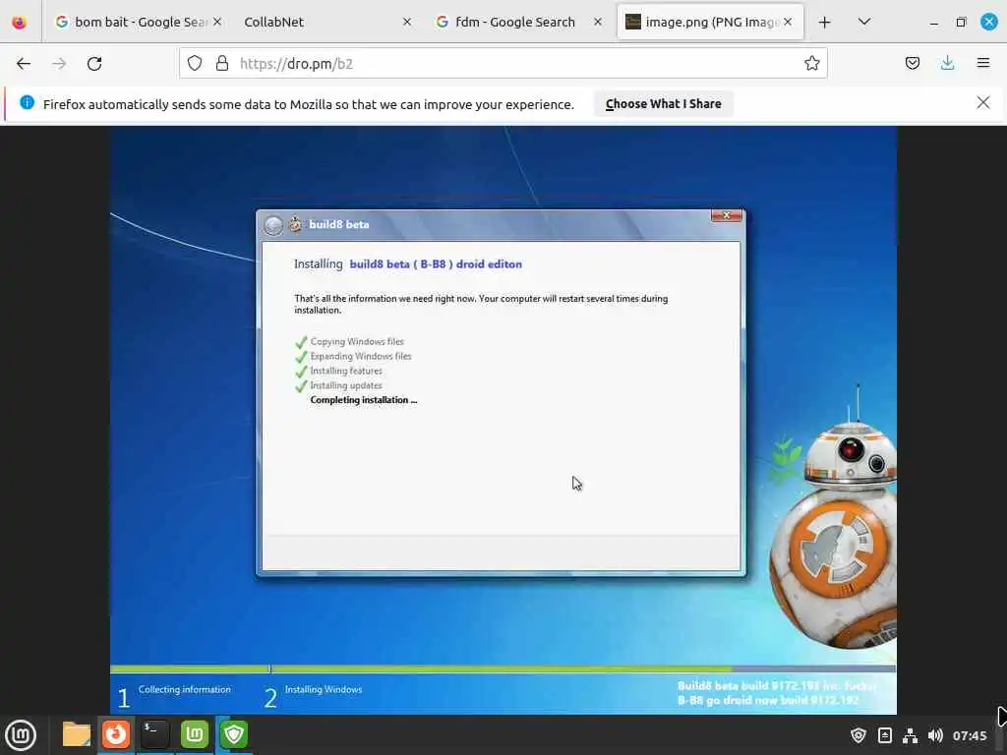1007x755 pixels.
Task: Select the image.png tab
Action: pos(712,22)
